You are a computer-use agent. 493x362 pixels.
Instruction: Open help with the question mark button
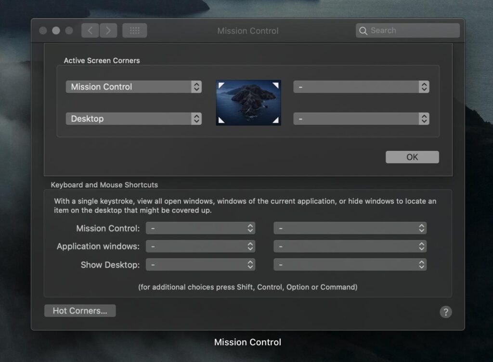[x=445, y=312]
